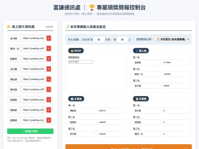Edit 件數獎 first place count 6
The height and width of the screenshot is (149, 199).
click(x=175, y=111)
